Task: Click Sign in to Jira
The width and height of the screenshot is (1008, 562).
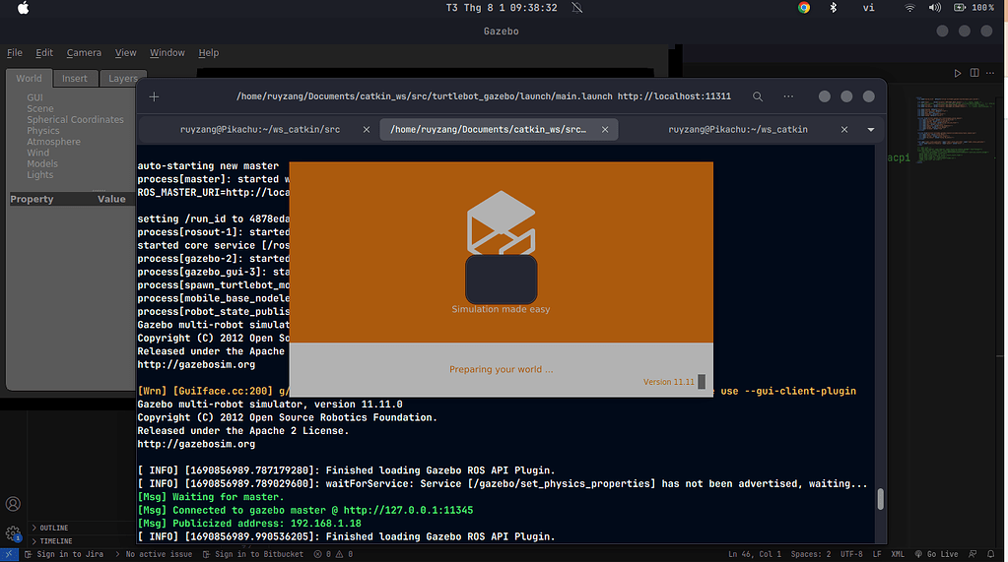Action: tap(64, 554)
